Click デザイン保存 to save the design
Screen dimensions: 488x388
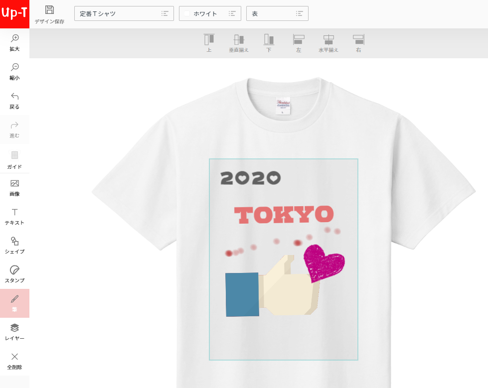click(x=48, y=13)
